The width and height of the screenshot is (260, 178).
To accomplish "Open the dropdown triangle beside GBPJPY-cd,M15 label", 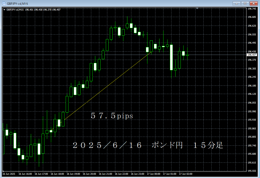I will pyautogui.click(x=4, y=10).
